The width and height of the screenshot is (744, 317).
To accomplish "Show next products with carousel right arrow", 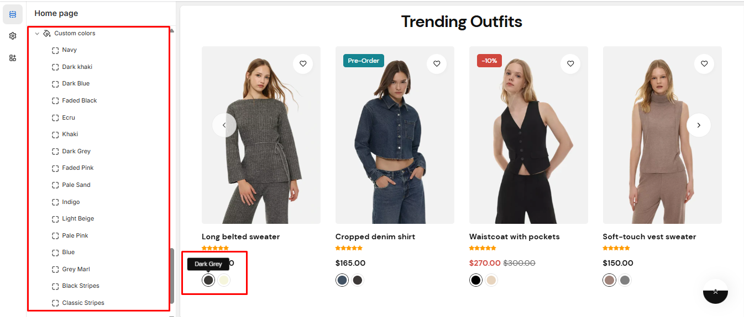I will (x=699, y=125).
